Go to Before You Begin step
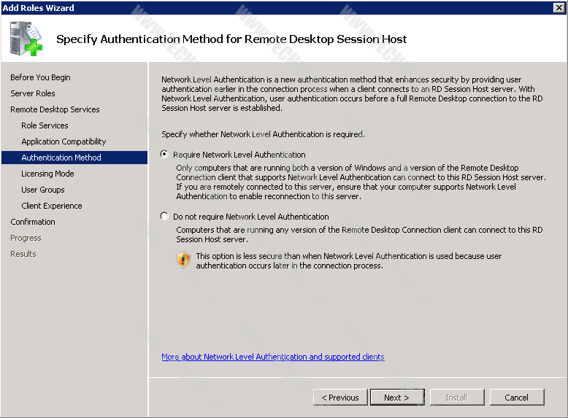568x418 pixels. tap(40, 77)
